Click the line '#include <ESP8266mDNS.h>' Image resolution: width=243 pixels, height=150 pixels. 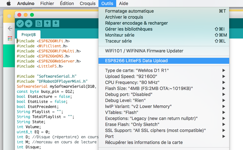(x=43, y=56)
